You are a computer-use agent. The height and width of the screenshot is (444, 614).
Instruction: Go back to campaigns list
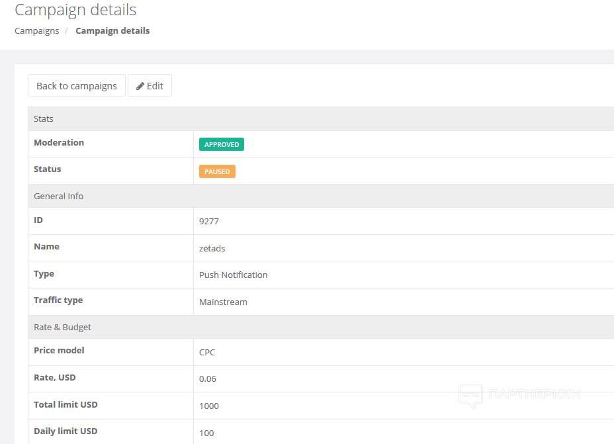(x=76, y=86)
